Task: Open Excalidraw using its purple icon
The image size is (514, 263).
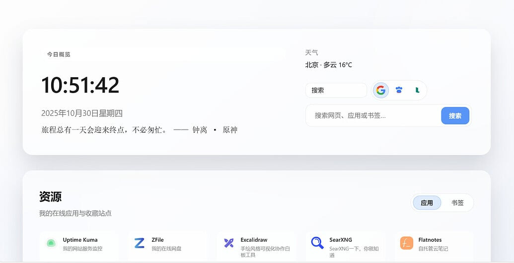Action: [x=228, y=243]
